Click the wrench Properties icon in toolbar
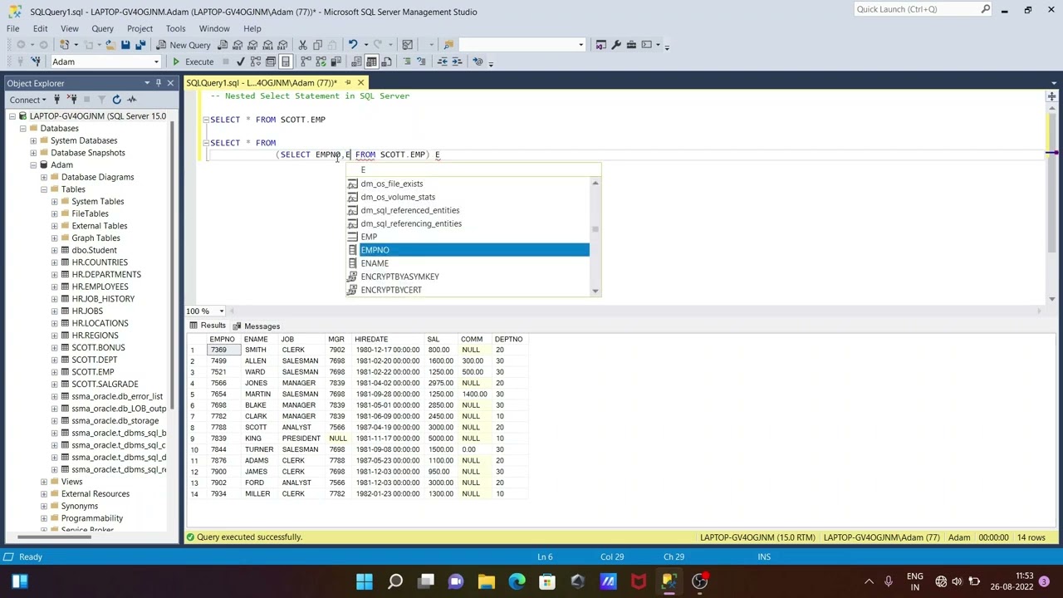Image resolution: width=1063 pixels, height=598 pixels. coord(616,45)
